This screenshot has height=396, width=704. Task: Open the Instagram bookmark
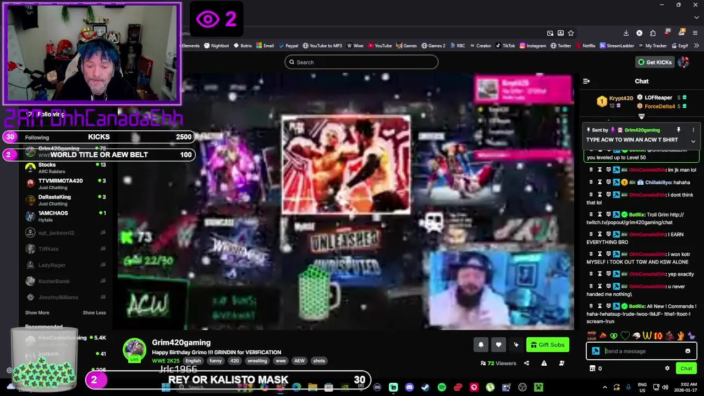[x=532, y=46]
